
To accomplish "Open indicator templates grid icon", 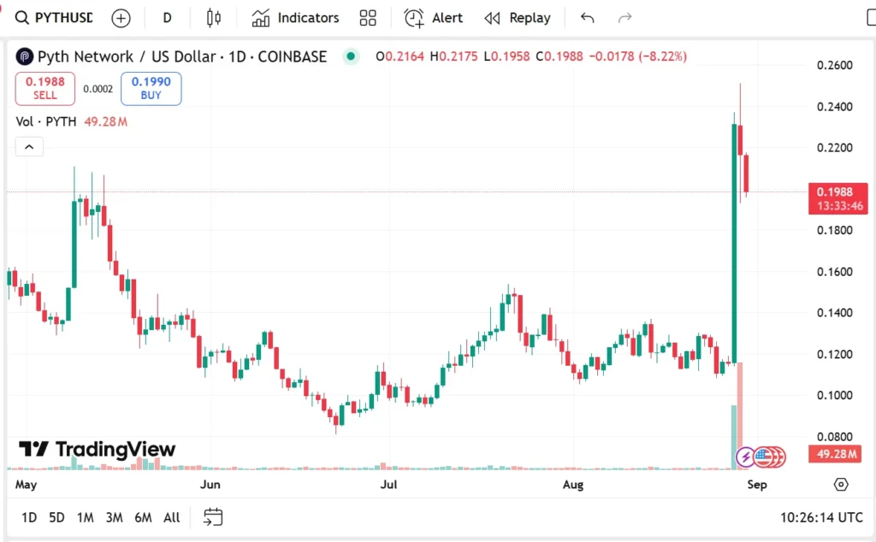I will [368, 18].
